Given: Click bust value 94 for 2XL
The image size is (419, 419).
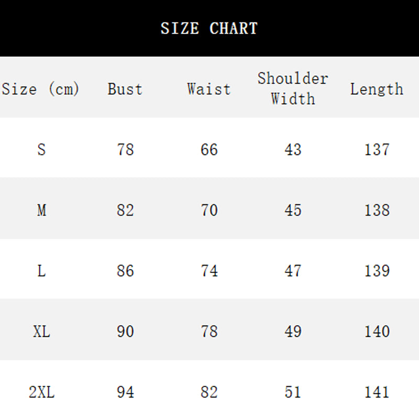Looking at the screenshot, I should pos(125,392).
